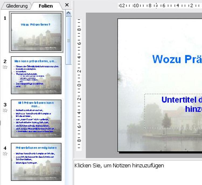Click the animation star icon beside slide 2
Viewport: 202px width, 185px height.
tap(5, 67)
